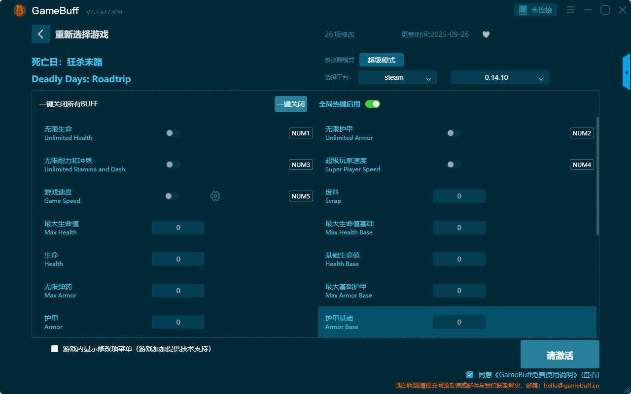Click the GameBuff logo icon
Screen dimensions: 631x394
click(x=20, y=10)
